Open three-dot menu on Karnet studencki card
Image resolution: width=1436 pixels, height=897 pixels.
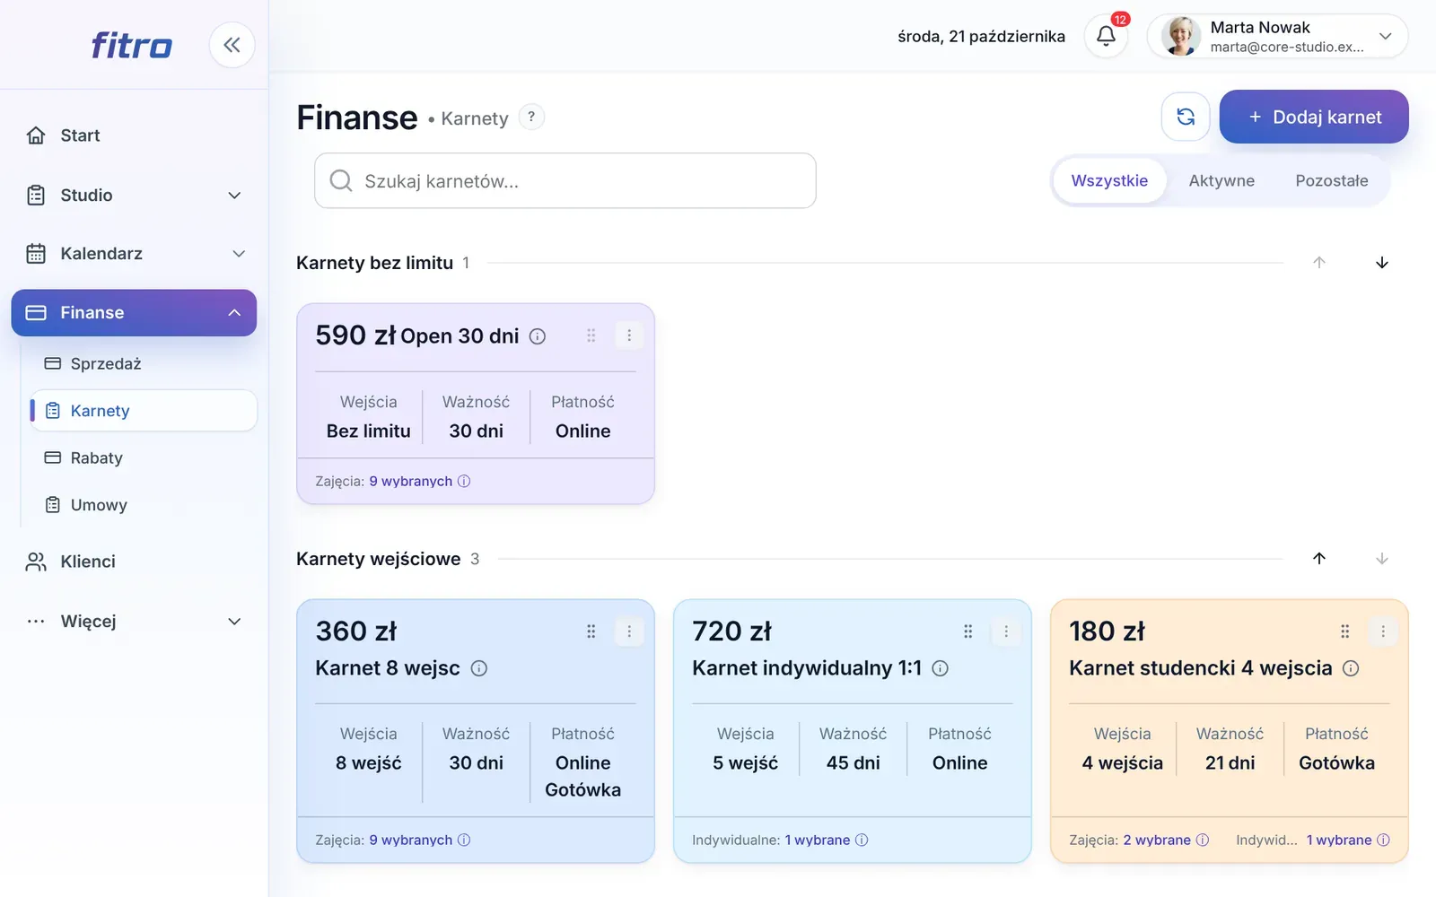click(x=1383, y=631)
